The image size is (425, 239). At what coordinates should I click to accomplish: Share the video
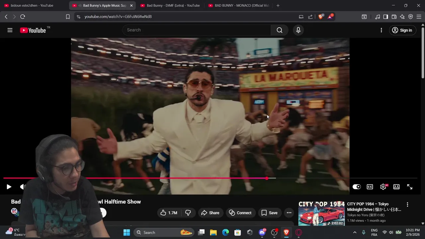[211, 213]
